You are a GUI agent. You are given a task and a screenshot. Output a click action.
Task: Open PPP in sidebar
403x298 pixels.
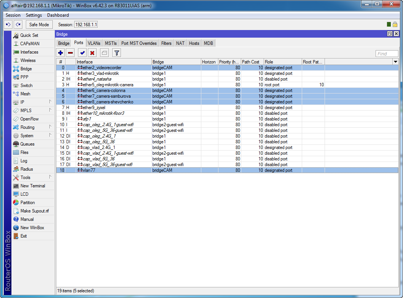[33, 77]
